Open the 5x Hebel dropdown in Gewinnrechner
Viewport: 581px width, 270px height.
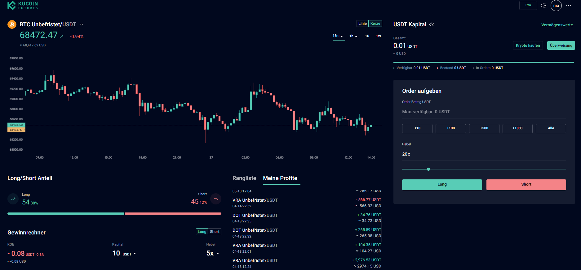pos(213,253)
